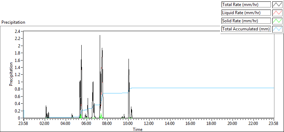Click the Liquid Rate red line icon
284x132 pixels.
pos(277,13)
